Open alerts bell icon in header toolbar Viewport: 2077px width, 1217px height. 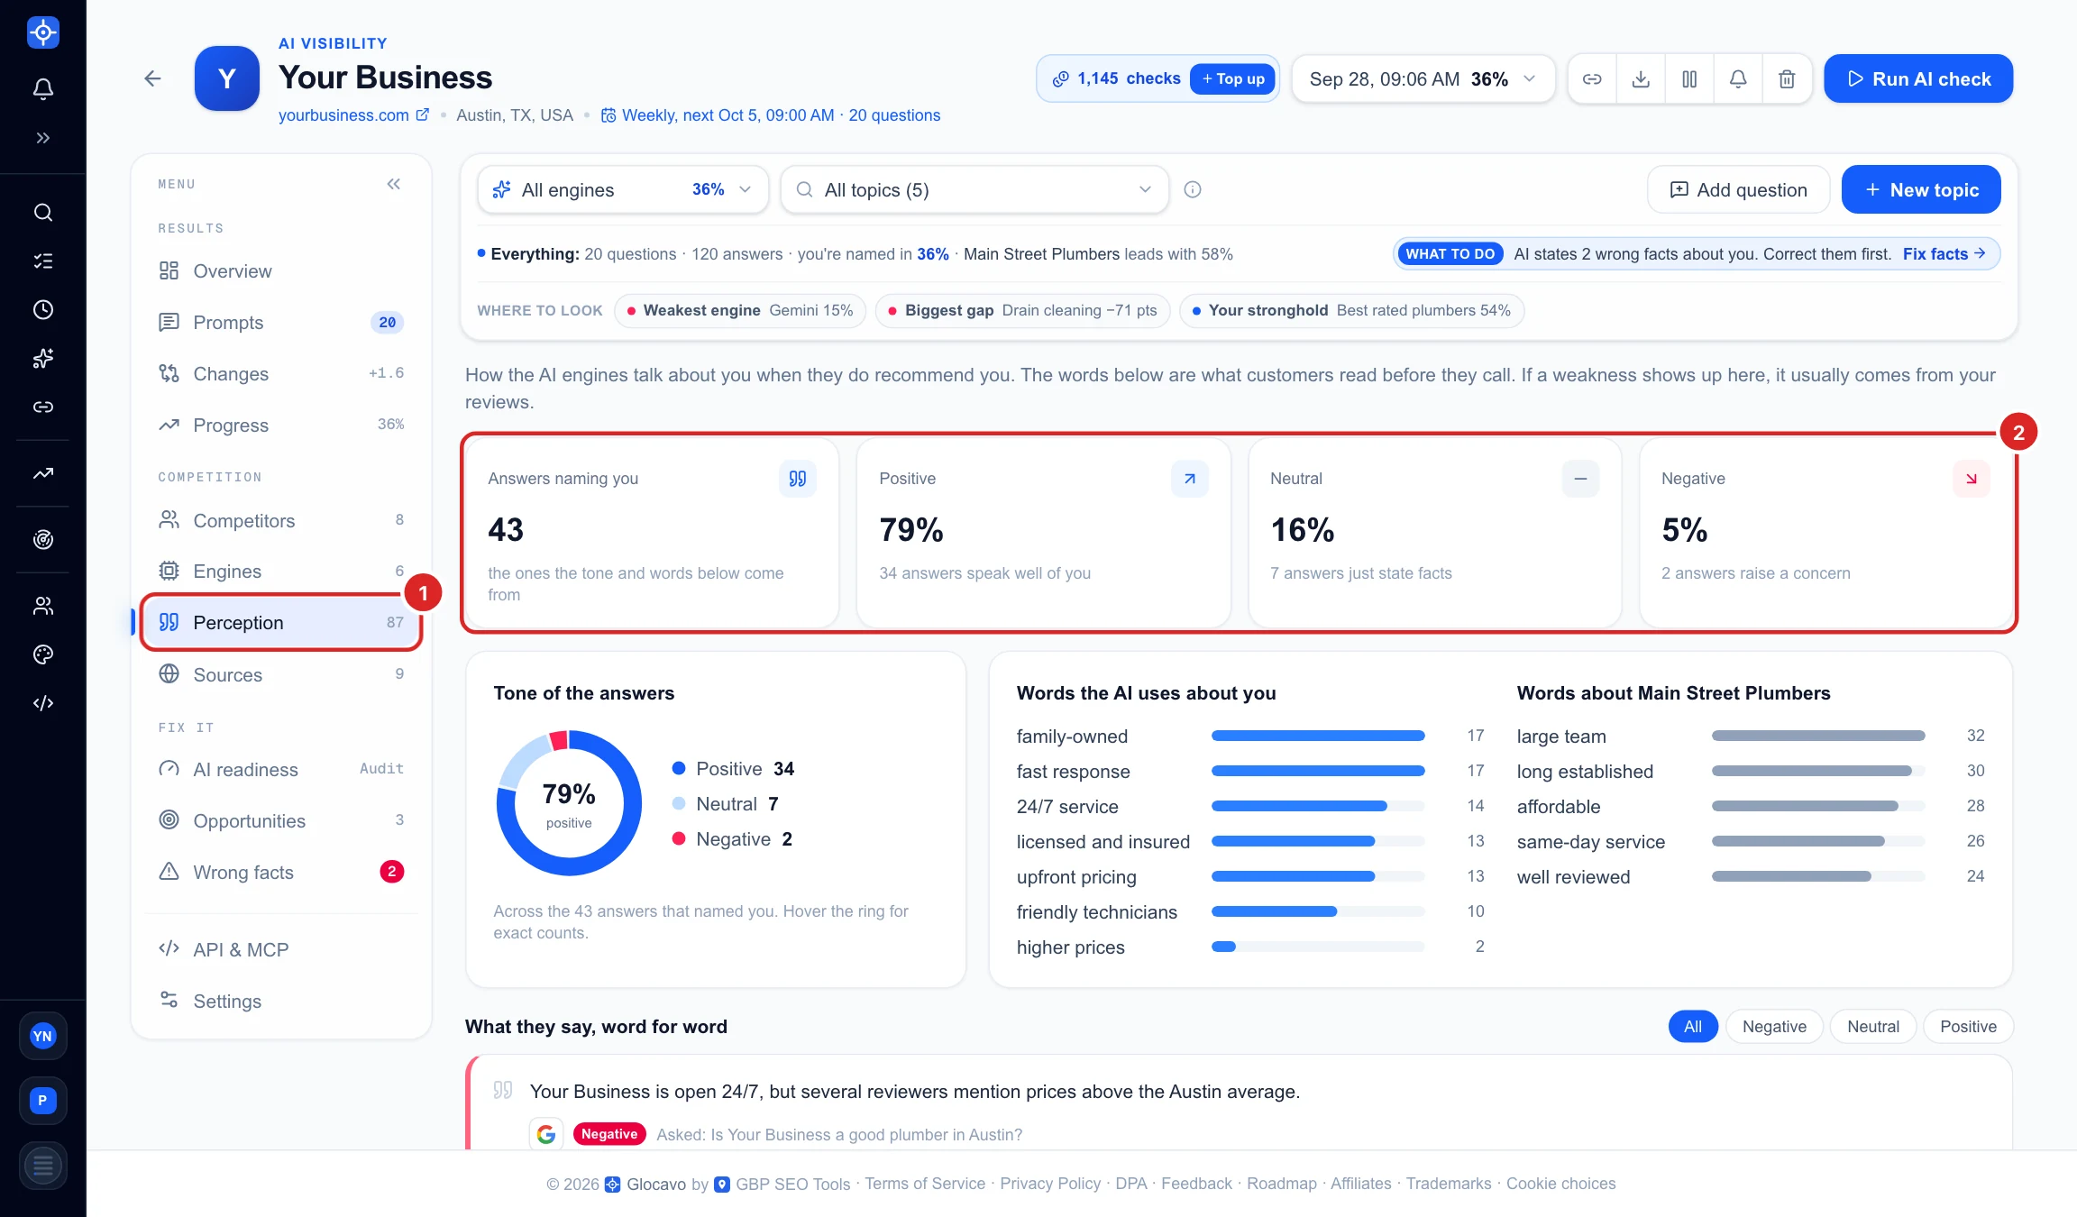pyautogui.click(x=1738, y=79)
